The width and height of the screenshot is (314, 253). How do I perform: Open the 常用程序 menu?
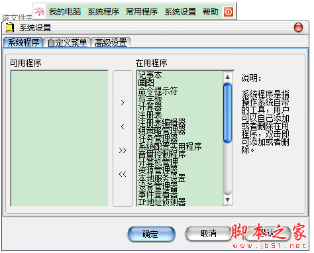click(142, 12)
